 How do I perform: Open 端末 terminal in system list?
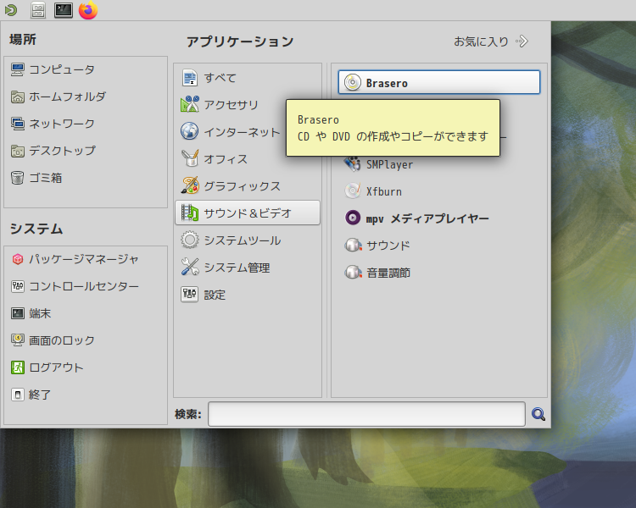click(31, 313)
